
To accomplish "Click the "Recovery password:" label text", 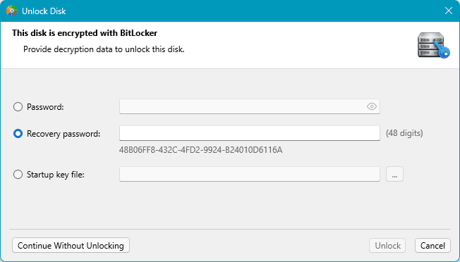I will [63, 134].
